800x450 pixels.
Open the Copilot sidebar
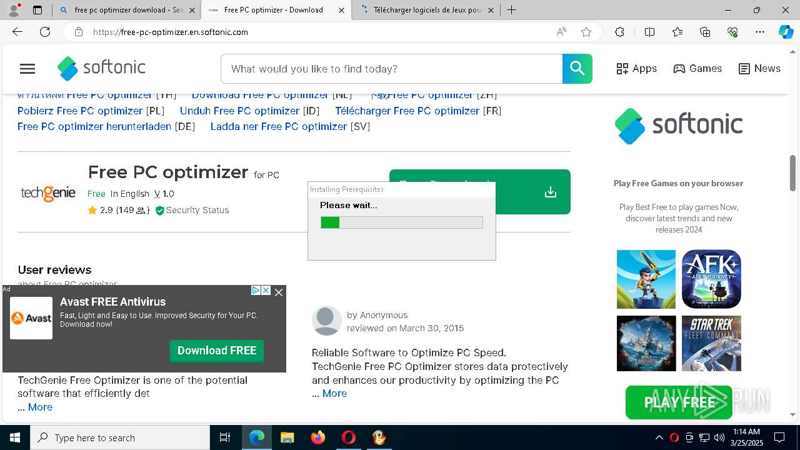tap(786, 32)
